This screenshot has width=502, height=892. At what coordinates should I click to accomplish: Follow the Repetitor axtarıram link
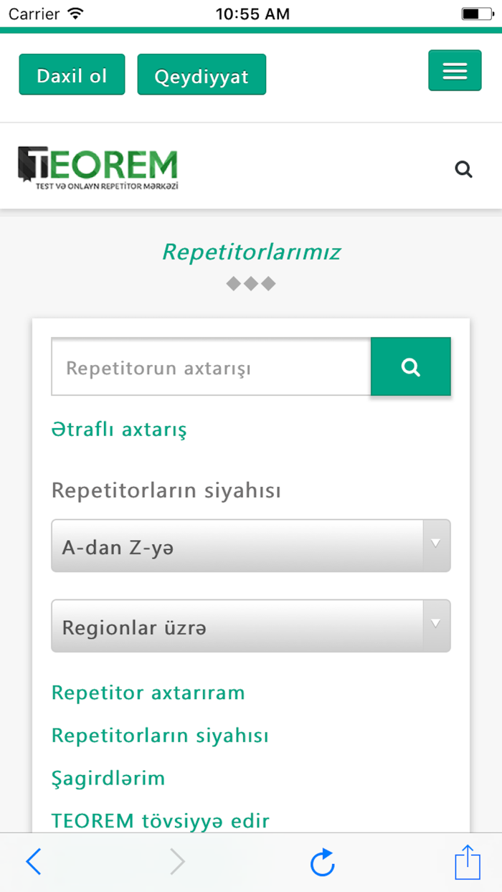click(x=148, y=693)
